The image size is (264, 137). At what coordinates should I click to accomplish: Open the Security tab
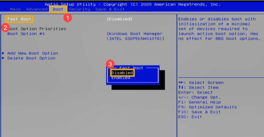click(80, 9)
